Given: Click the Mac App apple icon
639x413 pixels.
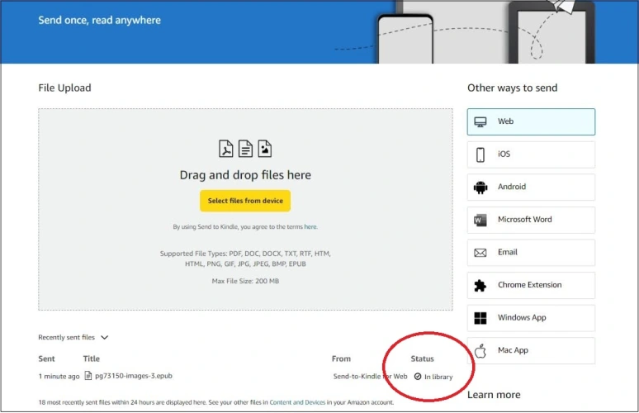Looking at the screenshot, I should pyautogui.click(x=480, y=350).
